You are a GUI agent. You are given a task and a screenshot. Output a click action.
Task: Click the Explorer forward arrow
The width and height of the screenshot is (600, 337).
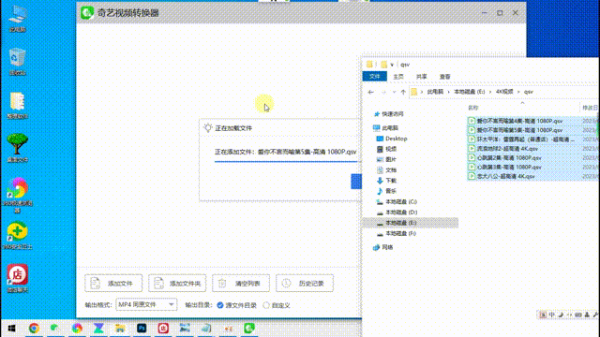click(383, 92)
